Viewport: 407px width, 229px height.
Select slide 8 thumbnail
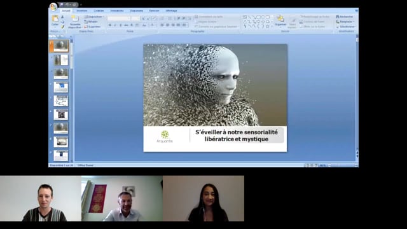click(x=61, y=142)
